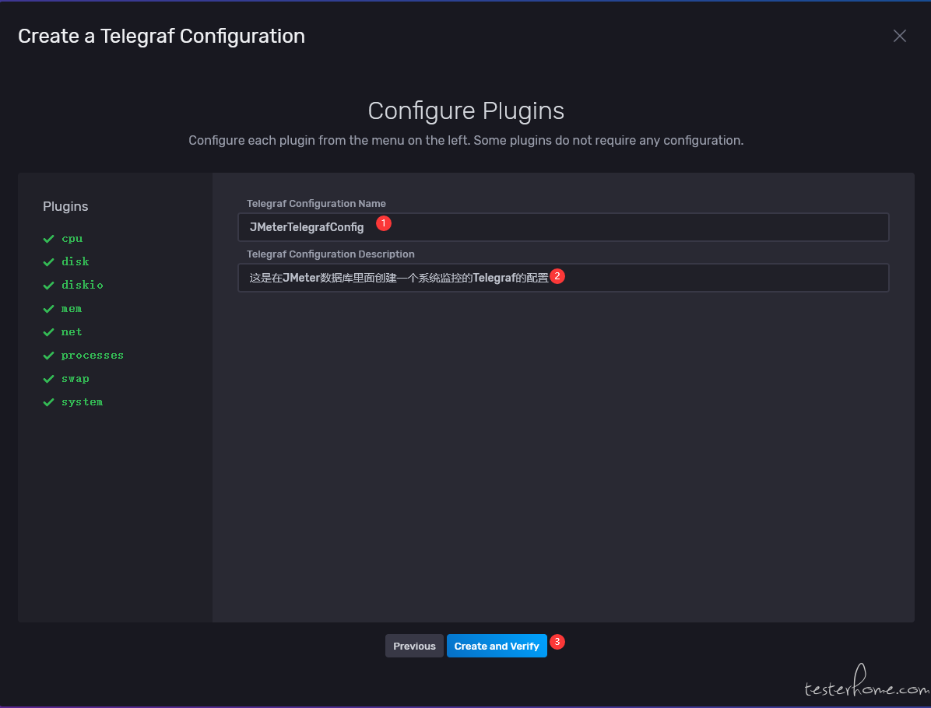Viewport: 931px width, 708px height.
Task: Click the green checkmark beside cpu
Action: click(x=49, y=239)
